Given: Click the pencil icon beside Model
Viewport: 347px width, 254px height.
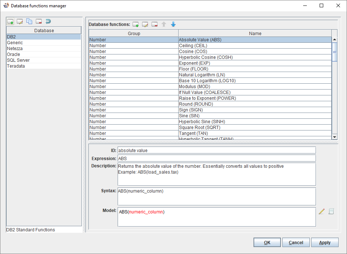Looking at the screenshot, I should (321, 211).
